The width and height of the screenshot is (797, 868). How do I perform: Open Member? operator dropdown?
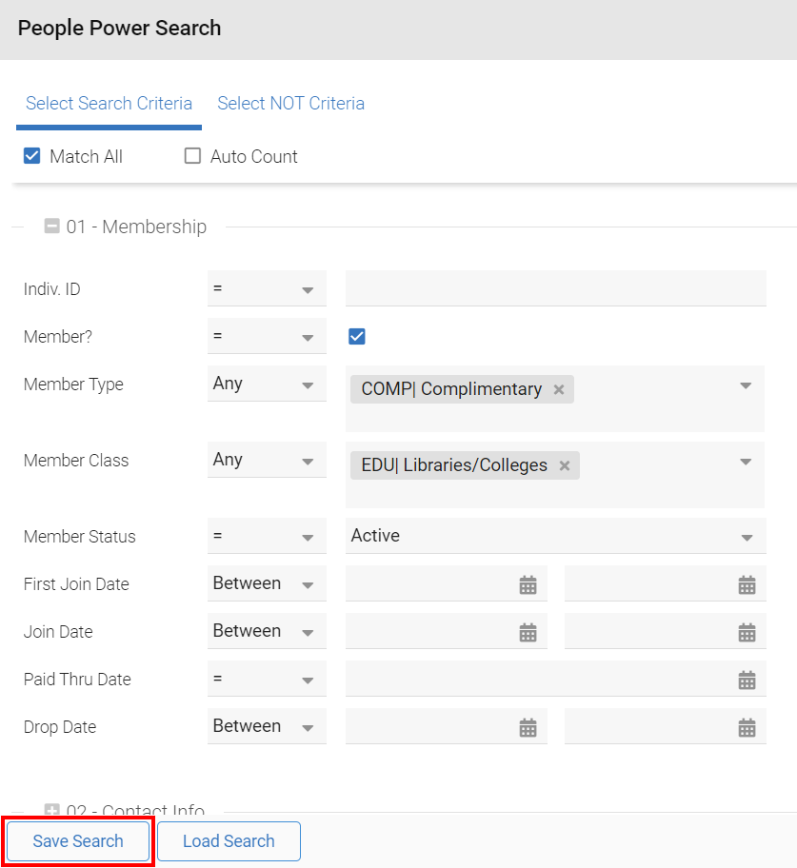click(x=267, y=336)
